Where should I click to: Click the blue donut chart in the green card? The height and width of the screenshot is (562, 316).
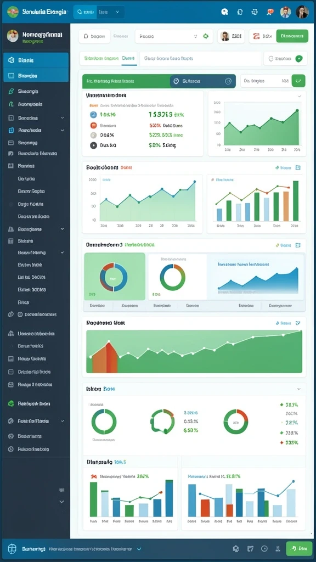coord(114,278)
